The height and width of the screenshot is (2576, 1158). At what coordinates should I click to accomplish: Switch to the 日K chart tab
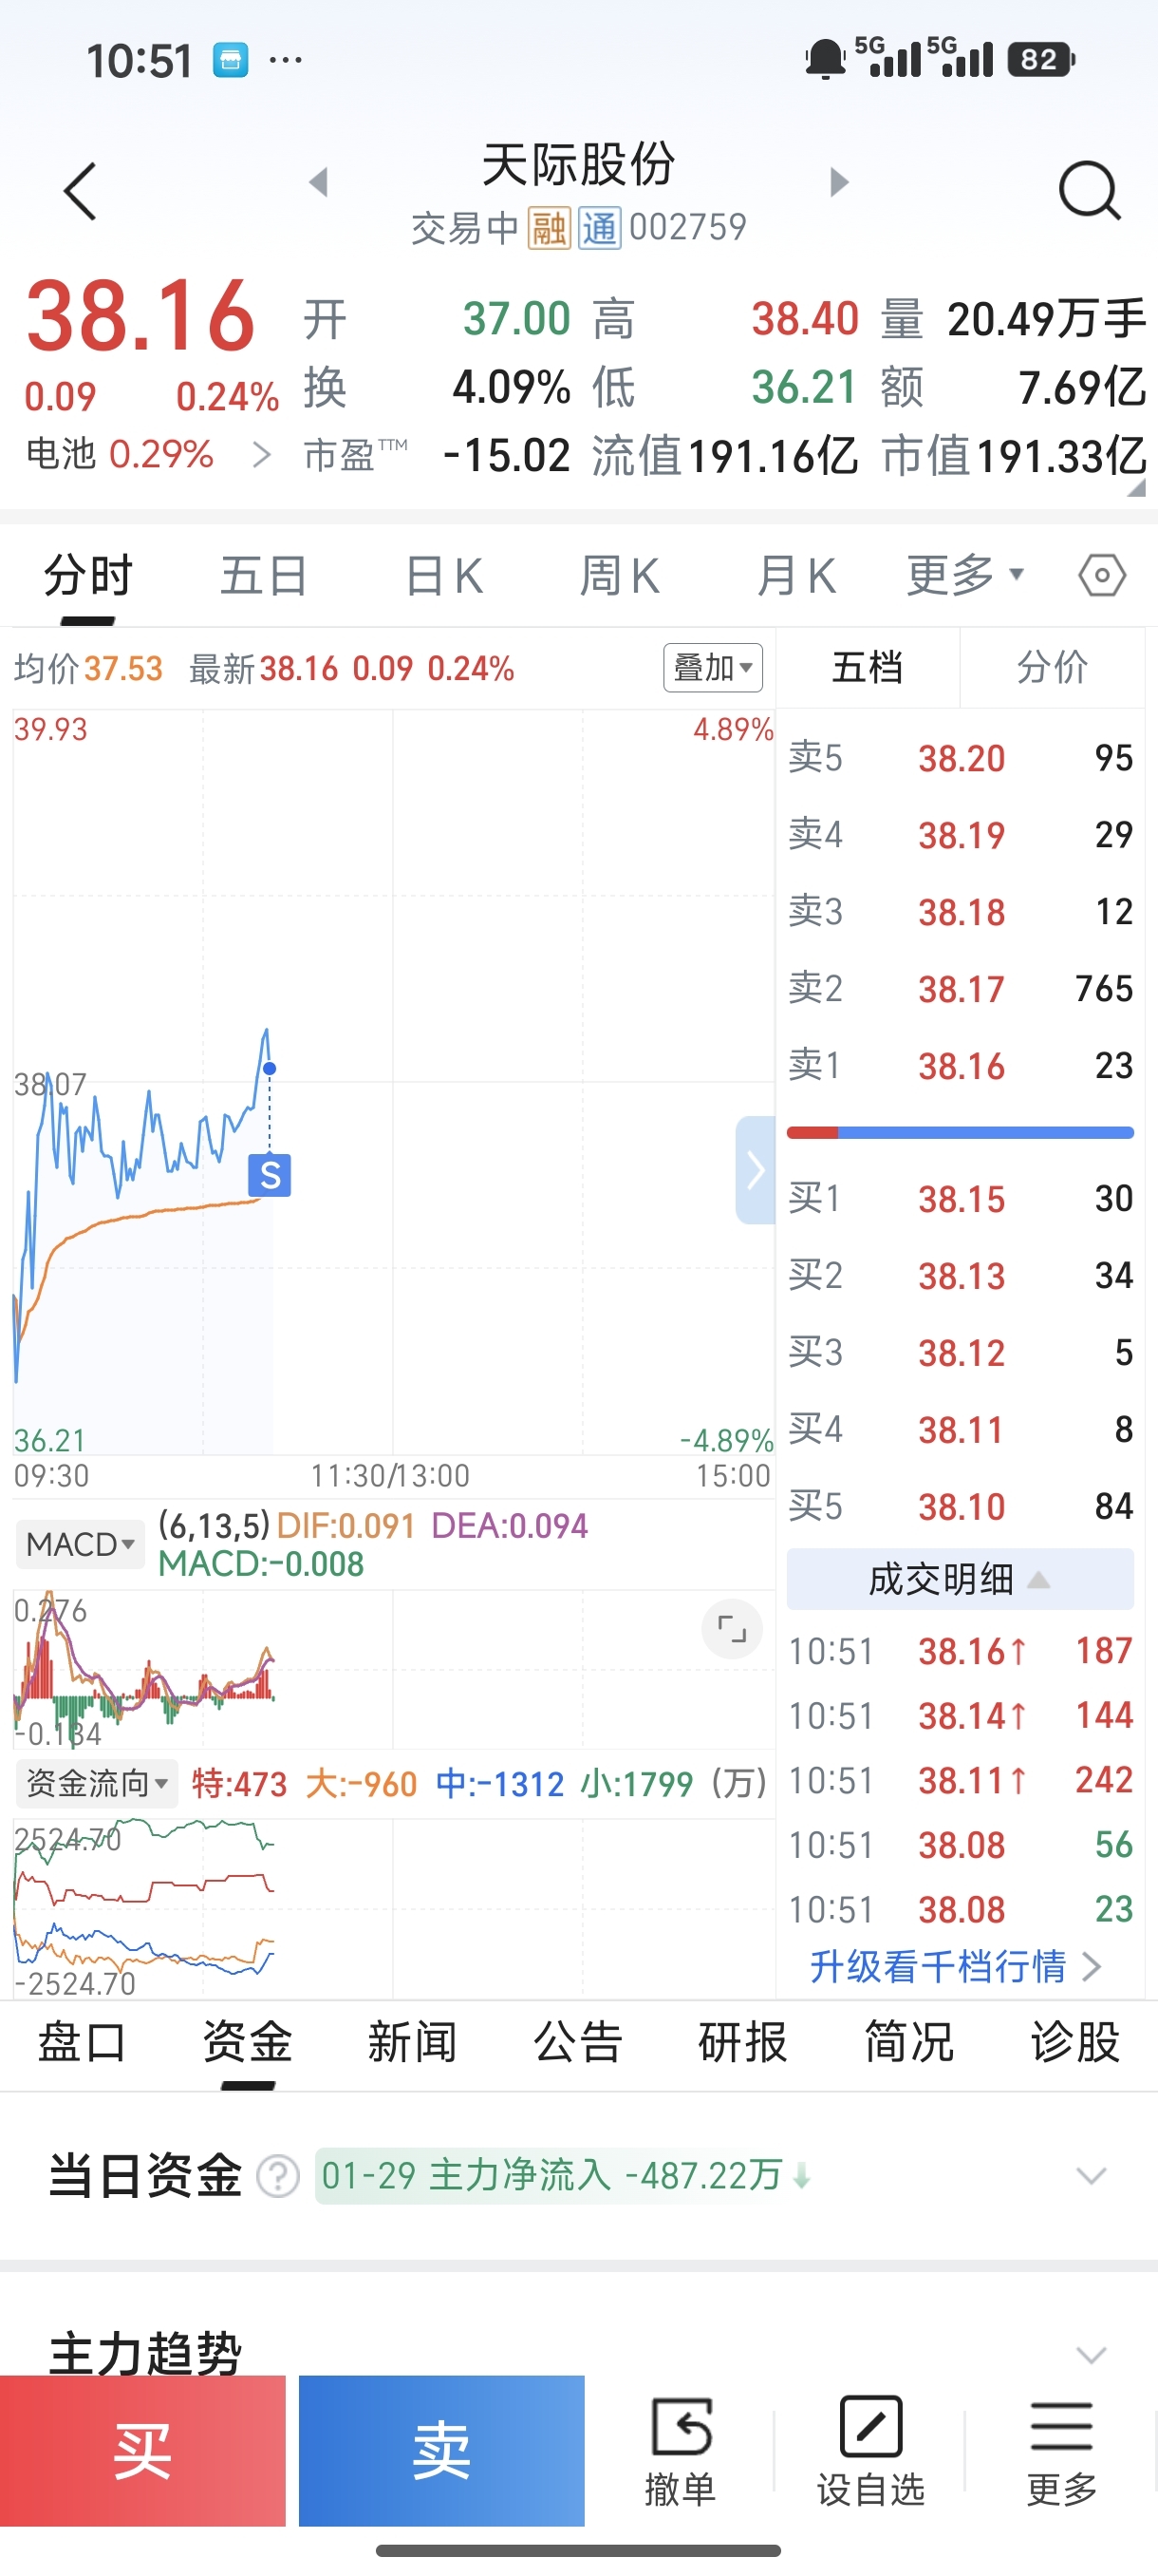(444, 576)
